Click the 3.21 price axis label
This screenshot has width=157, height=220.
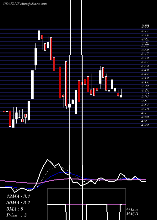click(x=145, y=74)
